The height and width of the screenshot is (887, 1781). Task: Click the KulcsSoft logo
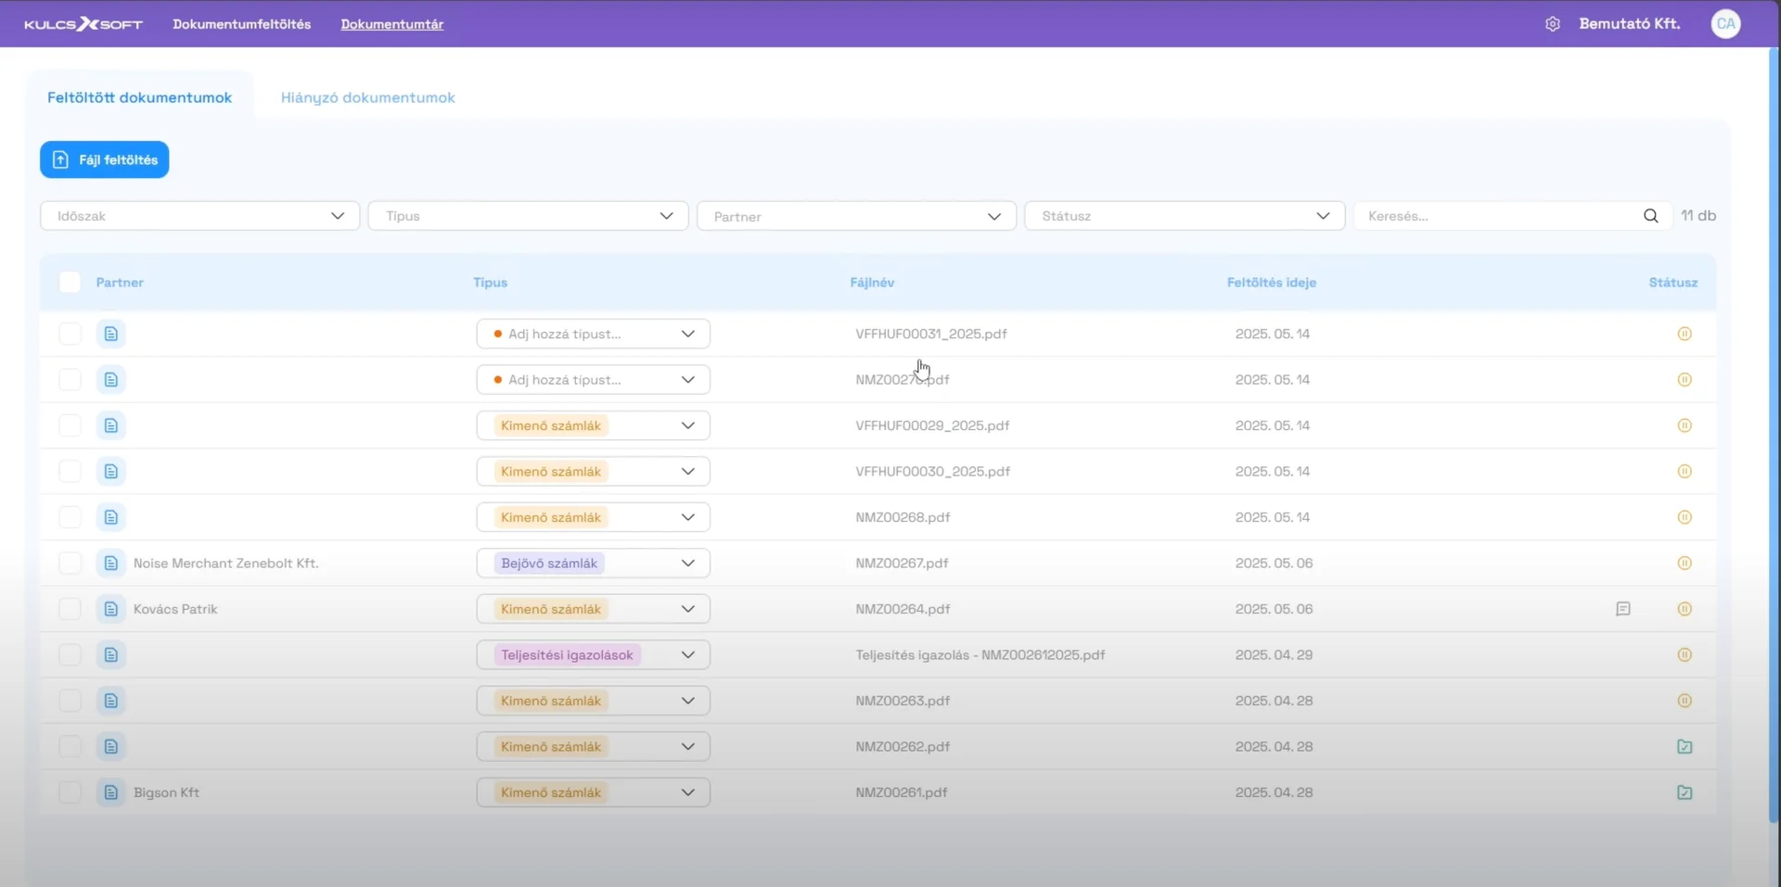click(x=83, y=24)
